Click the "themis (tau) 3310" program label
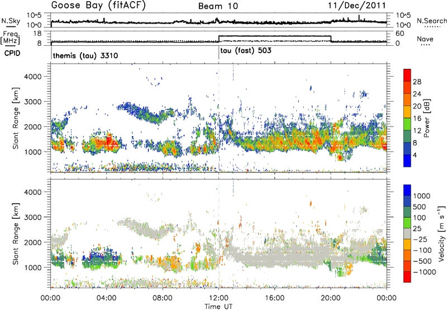447x310 pixels. pyautogui.click(x=85, y=55)
